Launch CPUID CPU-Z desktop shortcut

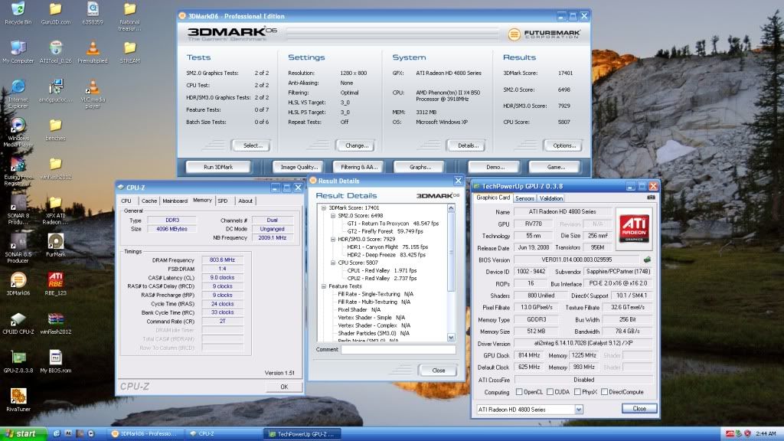coord(18,322)
